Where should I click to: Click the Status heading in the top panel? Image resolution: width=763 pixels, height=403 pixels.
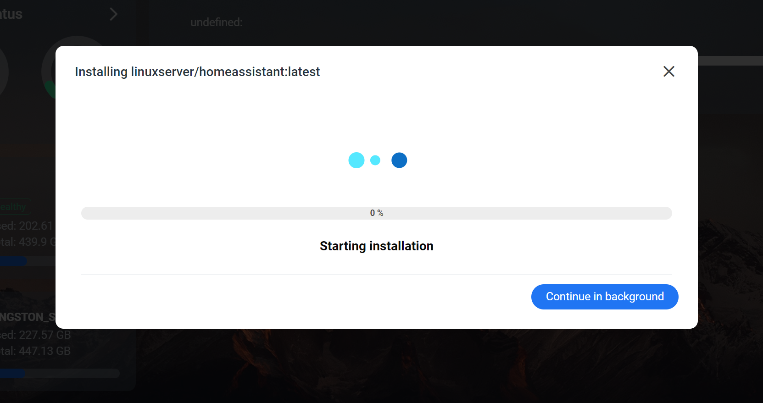click(11, 14)
